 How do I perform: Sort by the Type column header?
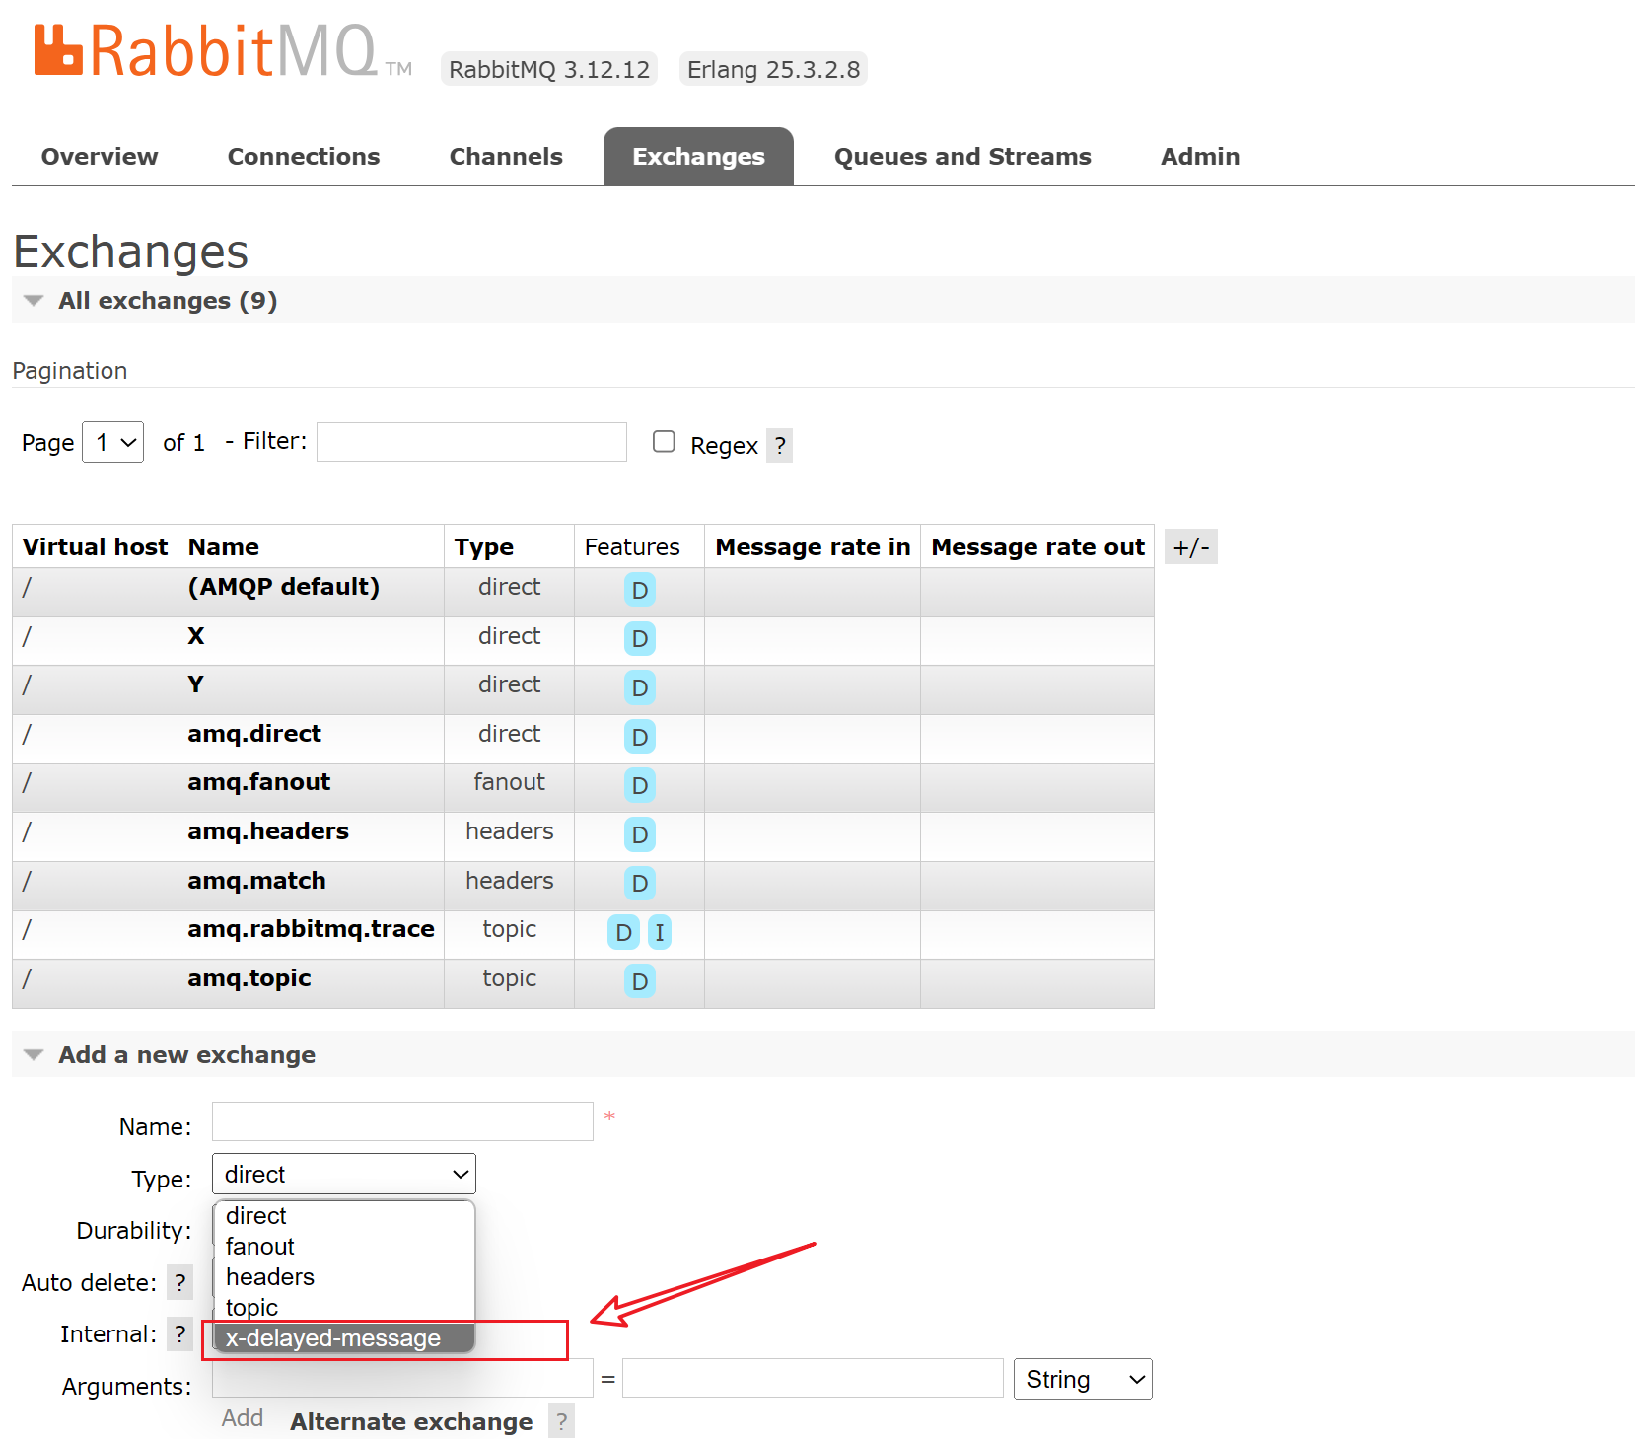(484, 547)
